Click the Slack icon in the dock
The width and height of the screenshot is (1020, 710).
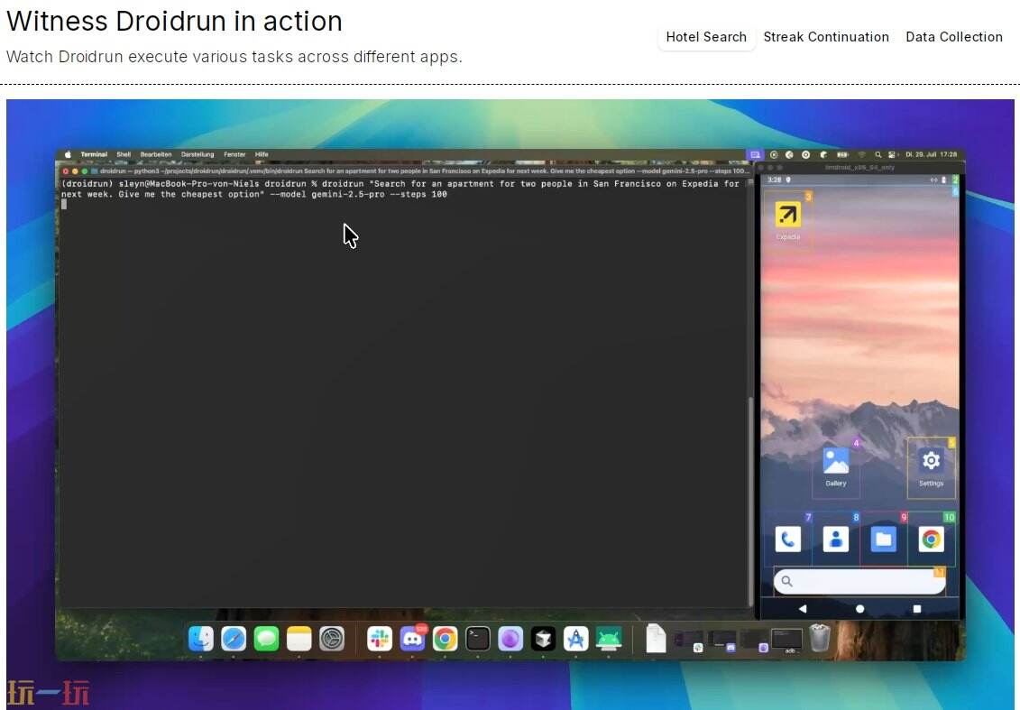pyautogui.click(x=380, y=639)
